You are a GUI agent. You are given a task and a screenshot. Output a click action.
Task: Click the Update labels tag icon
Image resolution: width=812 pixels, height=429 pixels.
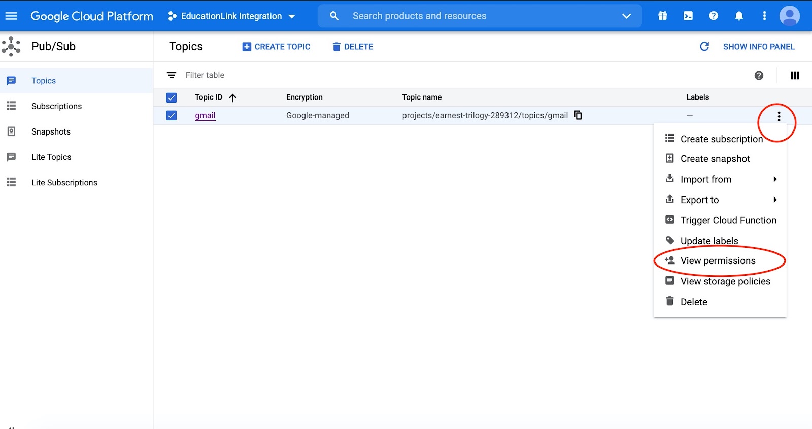pos(670,240)
